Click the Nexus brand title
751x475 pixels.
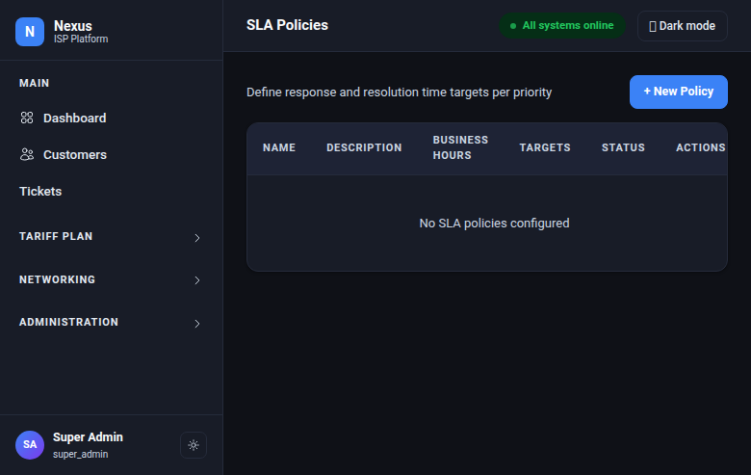73,26
